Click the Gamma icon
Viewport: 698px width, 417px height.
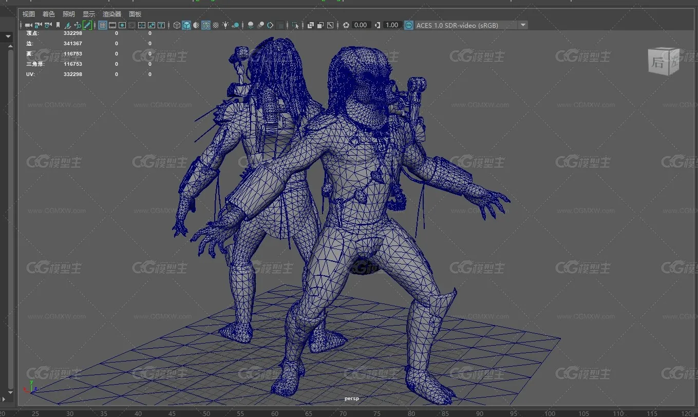[378, 25]
